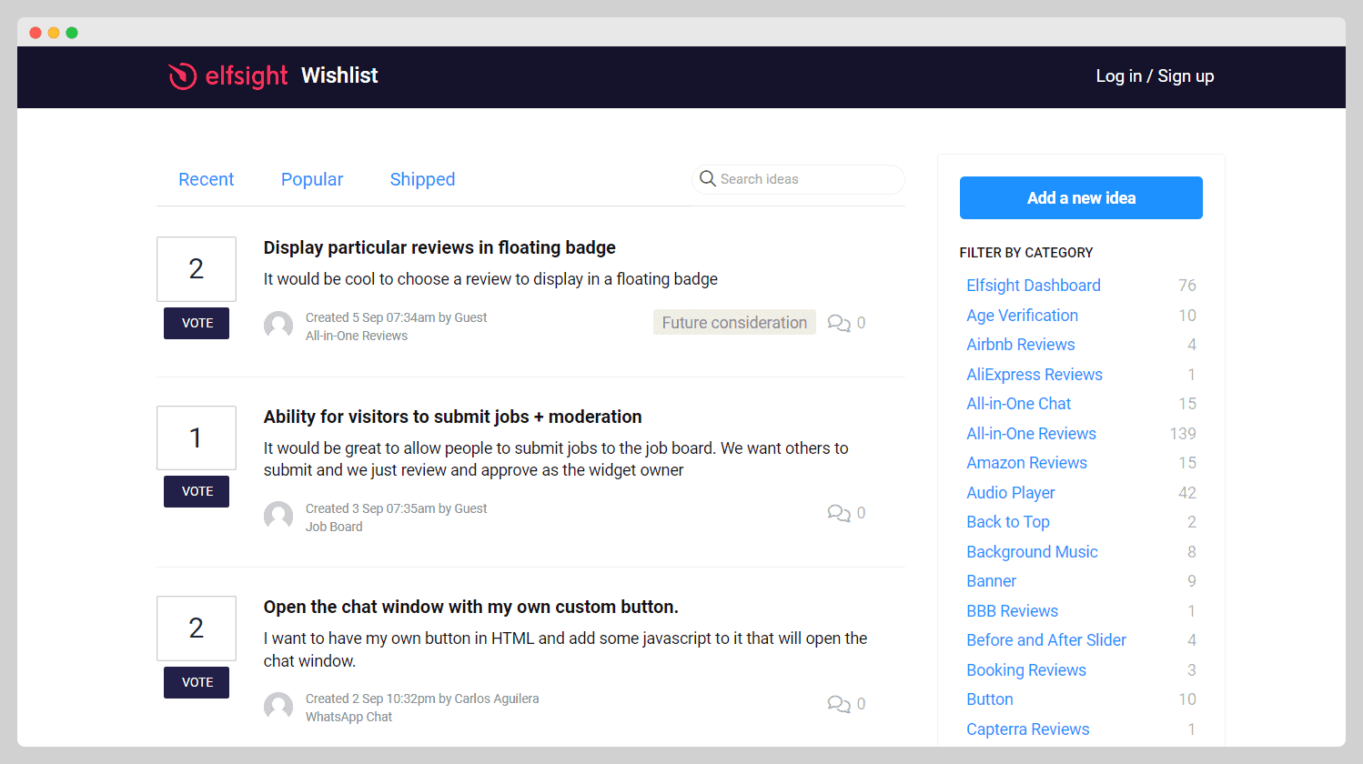
Task: Click Created 2 Sep 10:32pm by Carlos Aguilera
Action: 422,699
